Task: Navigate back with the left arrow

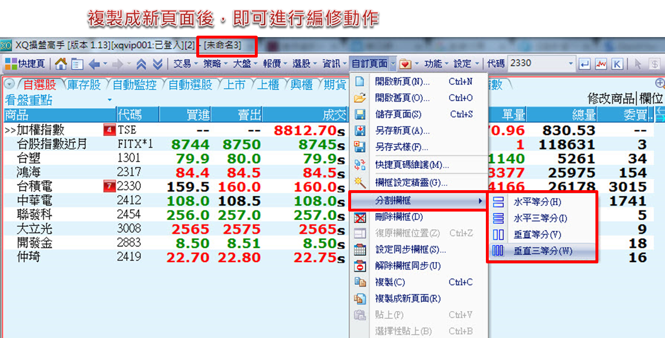Action: 94,64
